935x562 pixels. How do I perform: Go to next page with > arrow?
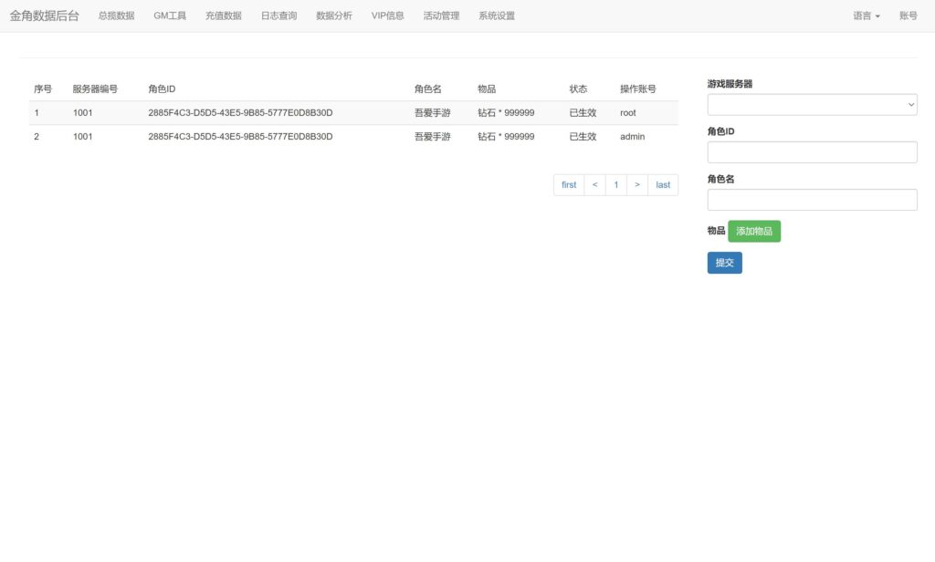point(637,184)
